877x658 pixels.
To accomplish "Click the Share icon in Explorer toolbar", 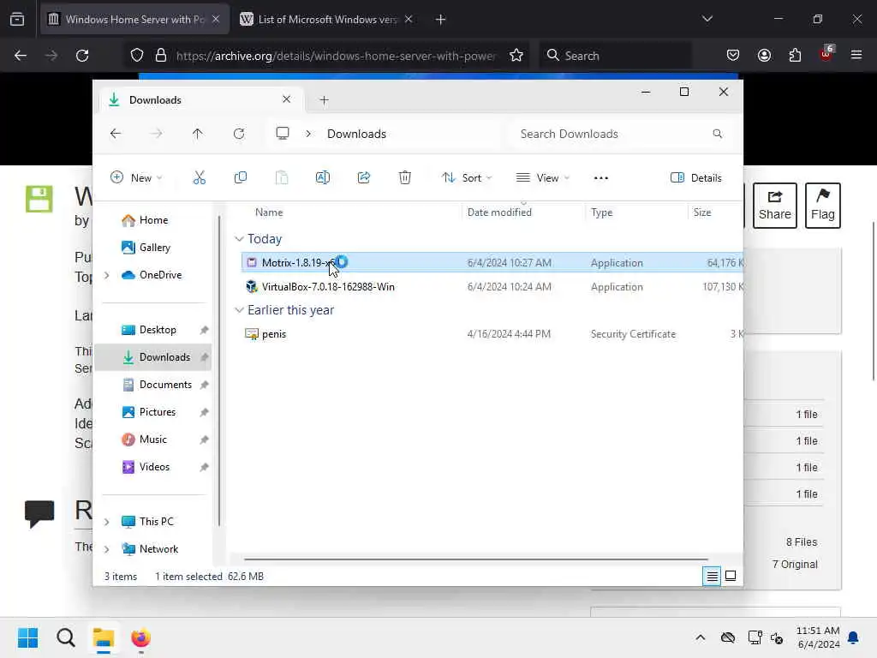I will (x=364, y=178).
